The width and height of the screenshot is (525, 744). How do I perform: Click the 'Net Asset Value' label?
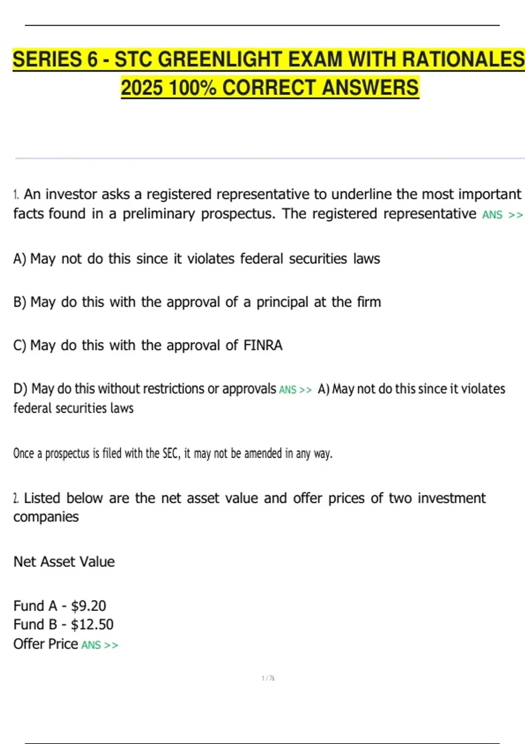coord(64,562)
